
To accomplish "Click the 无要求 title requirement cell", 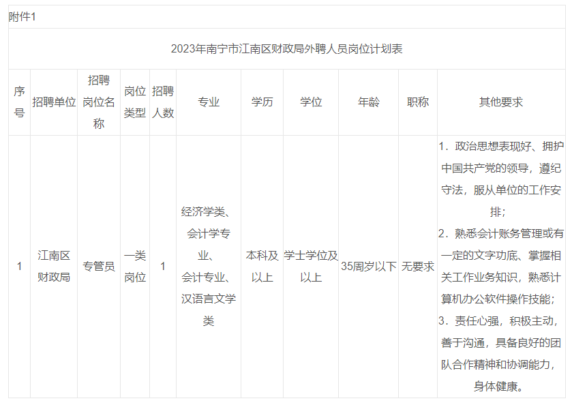I will pos(418,267).
